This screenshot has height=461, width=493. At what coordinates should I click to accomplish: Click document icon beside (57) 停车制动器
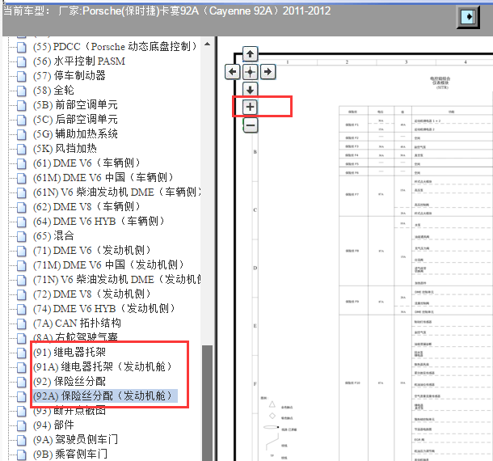tap(21, 76)
